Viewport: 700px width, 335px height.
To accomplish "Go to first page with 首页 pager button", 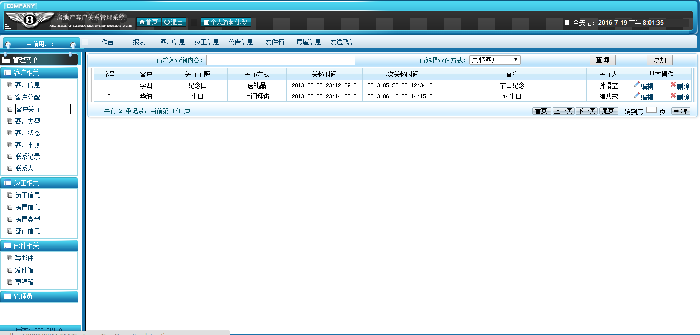I will coord(541,111).
